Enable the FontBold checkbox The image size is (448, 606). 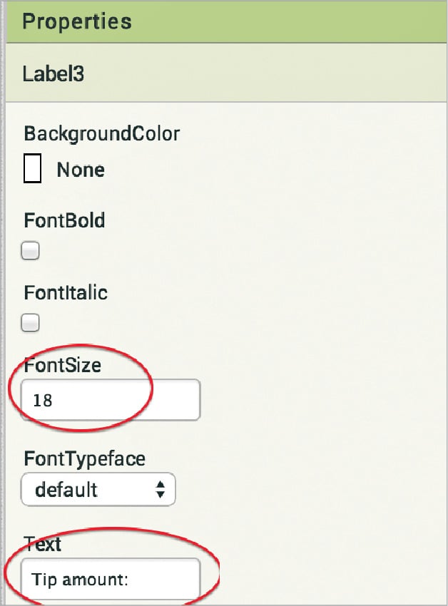[x=30, y=251]
